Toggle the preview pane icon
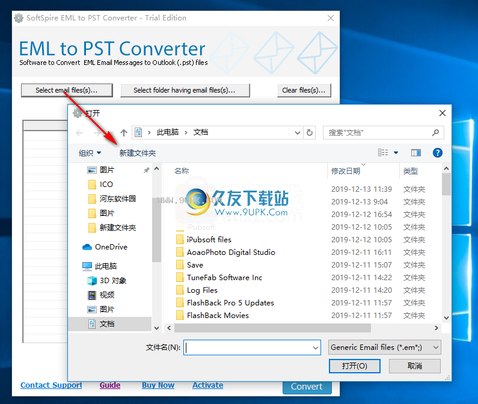The width and height of the screenshot is (478, 404). click(416, 153)
